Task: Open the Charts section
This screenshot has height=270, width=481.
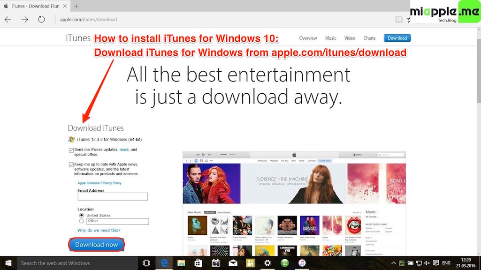Action: pos(369,38)
